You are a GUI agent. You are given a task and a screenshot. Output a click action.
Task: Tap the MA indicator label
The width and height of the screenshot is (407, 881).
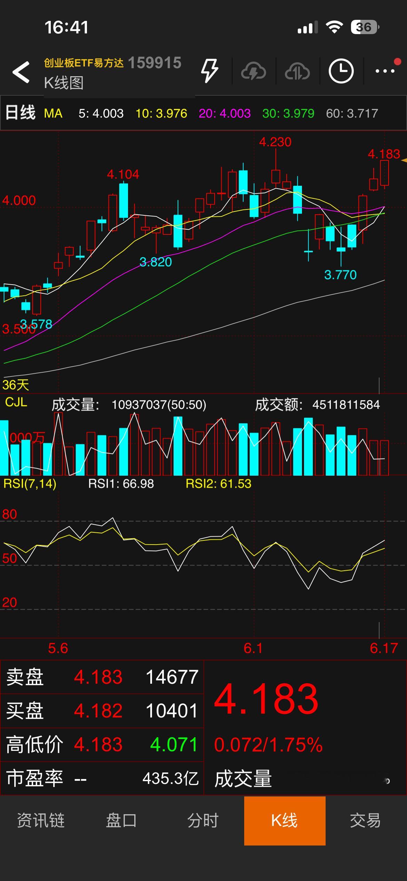pos(53,113)
